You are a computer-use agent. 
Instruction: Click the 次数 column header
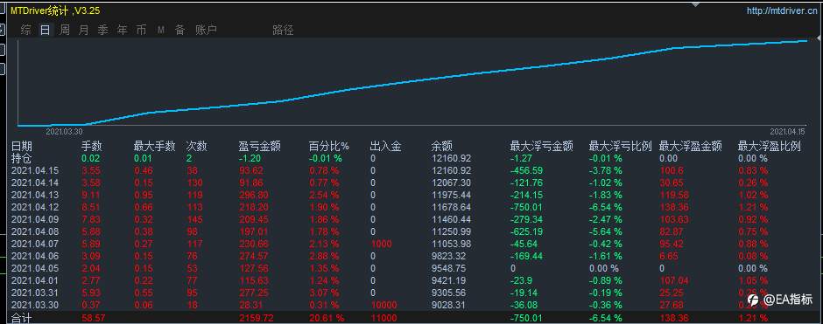click(197, 147)
